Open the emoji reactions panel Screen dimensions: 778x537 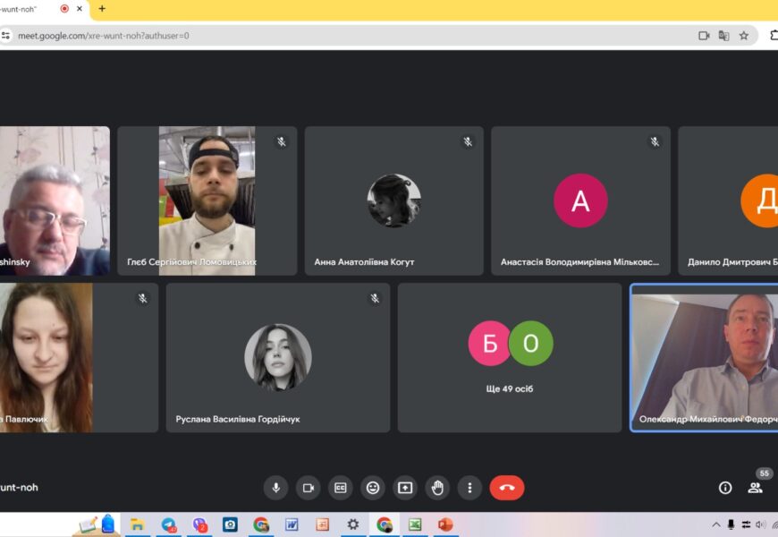373,488
